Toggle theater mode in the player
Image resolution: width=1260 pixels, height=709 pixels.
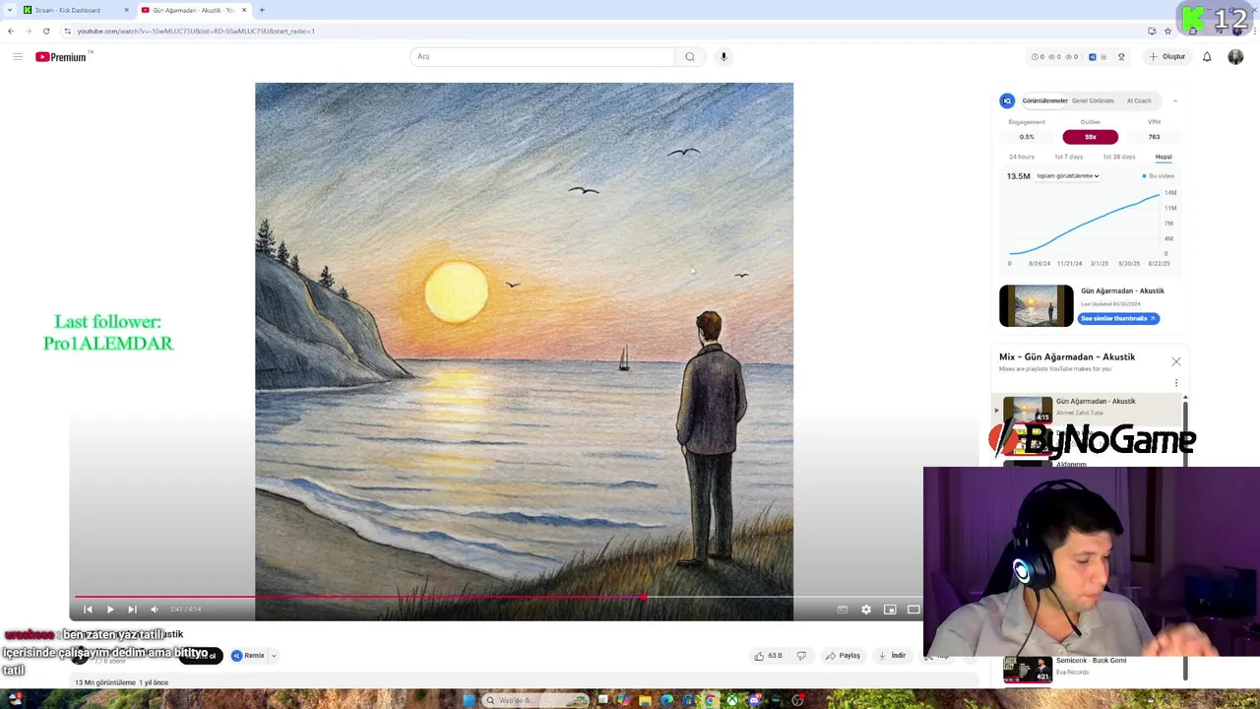pyautogui.click(x=913, y=610)
